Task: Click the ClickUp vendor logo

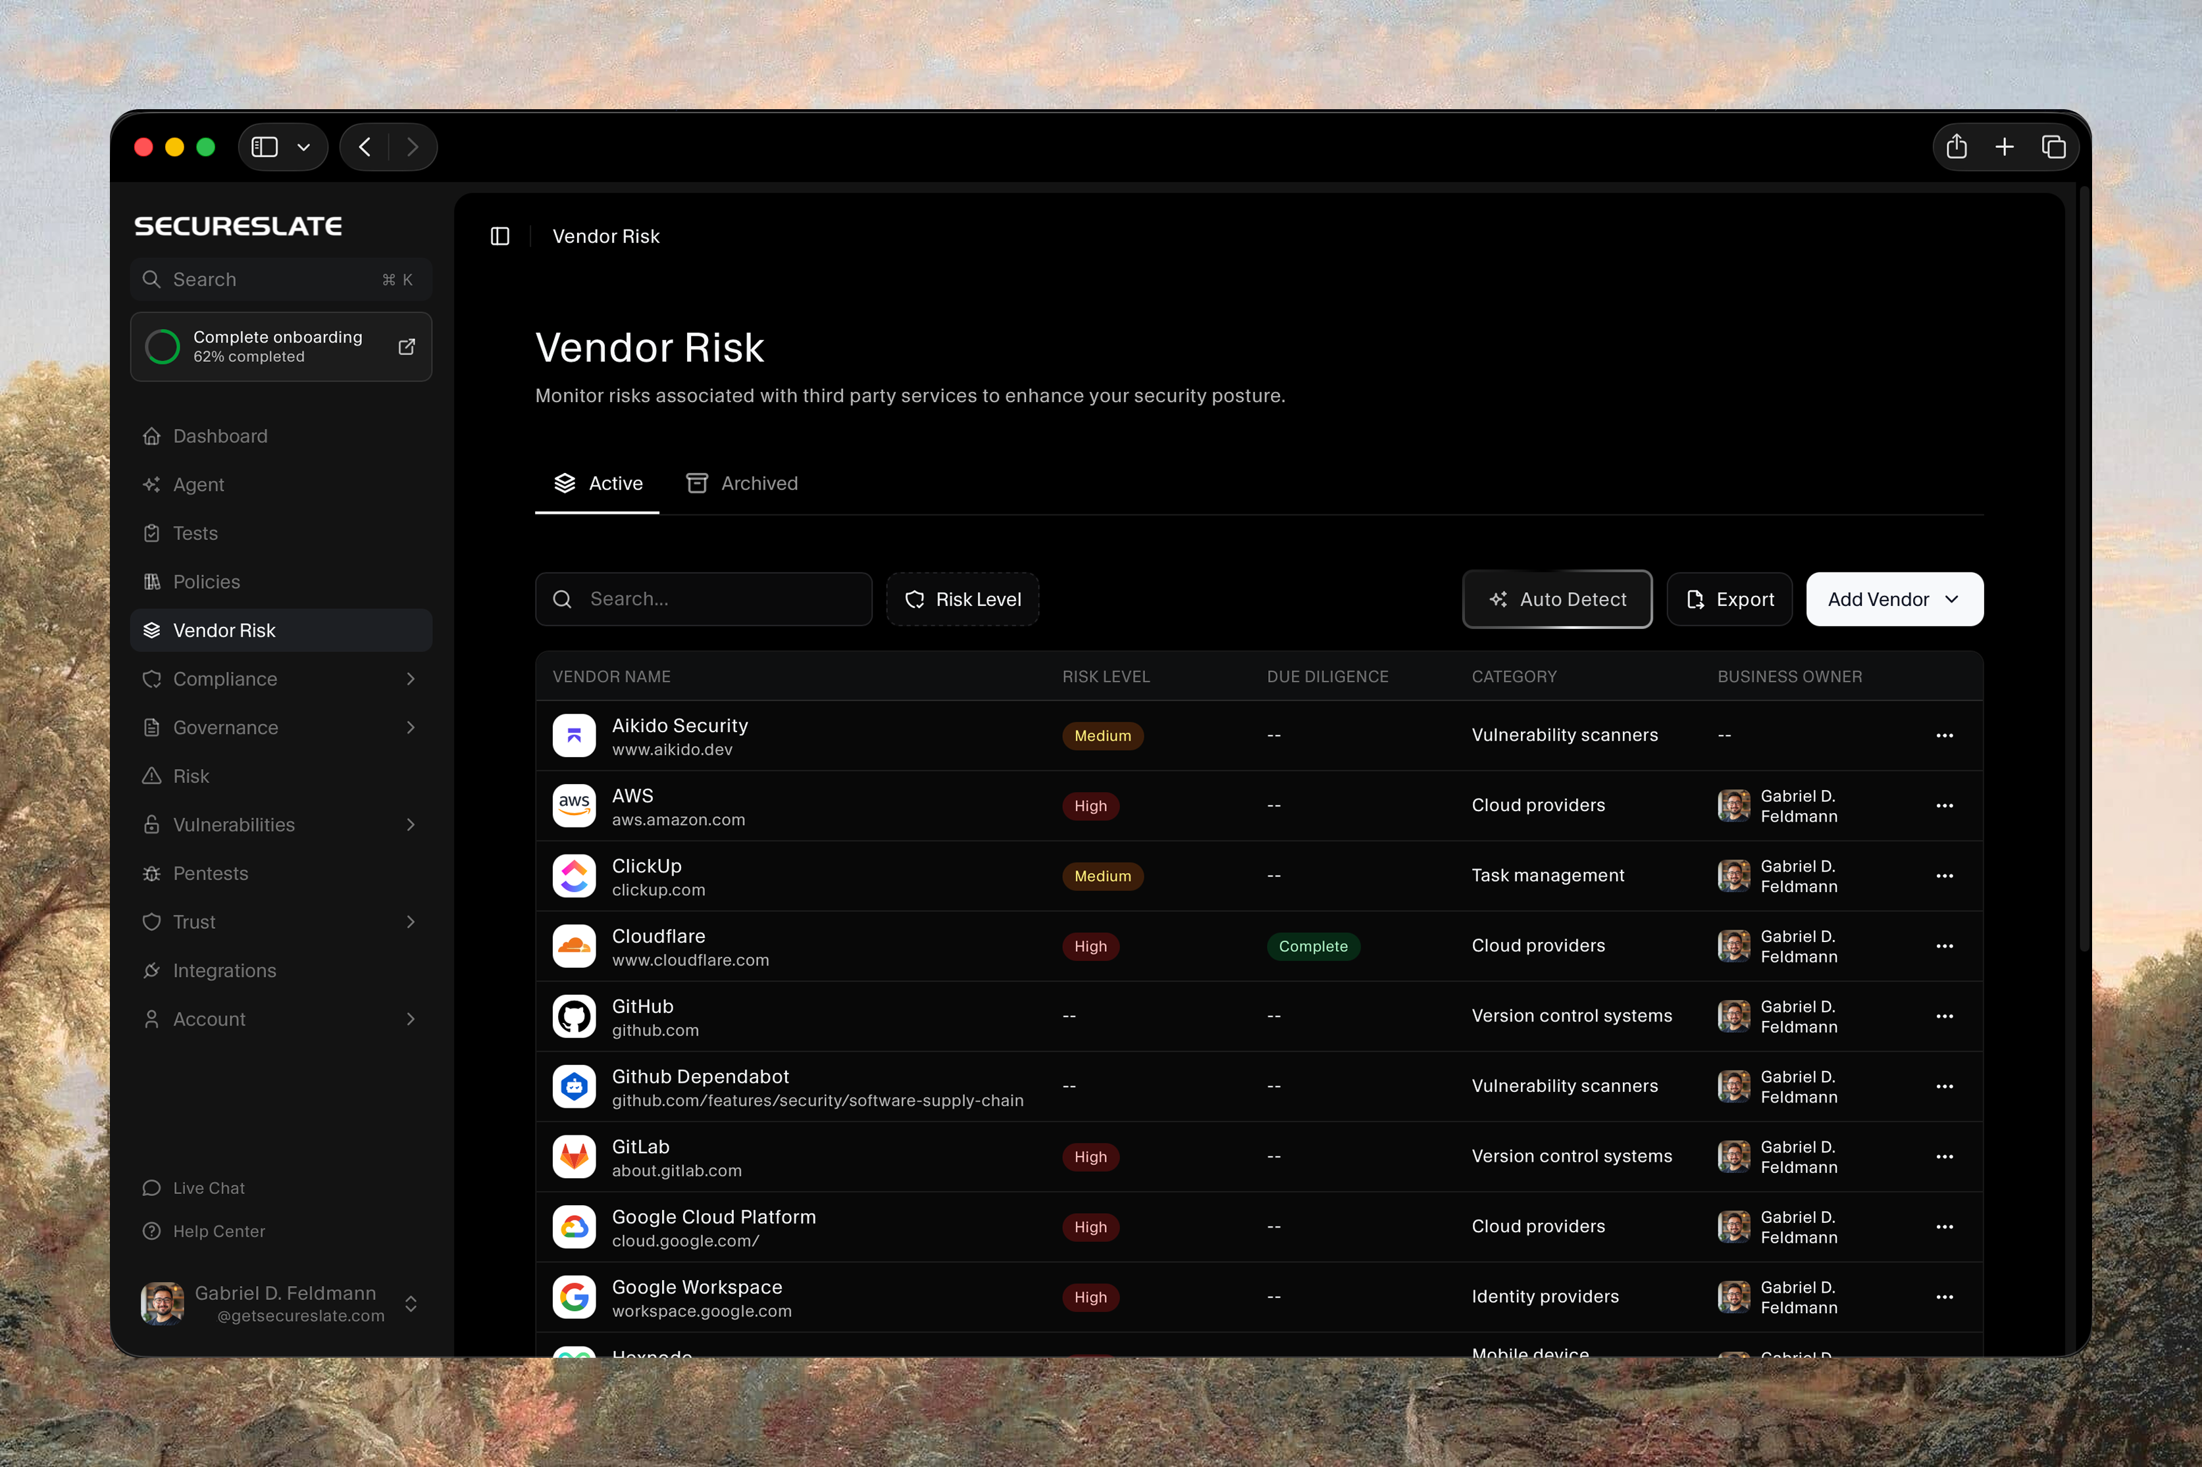Action: point(574,876)
